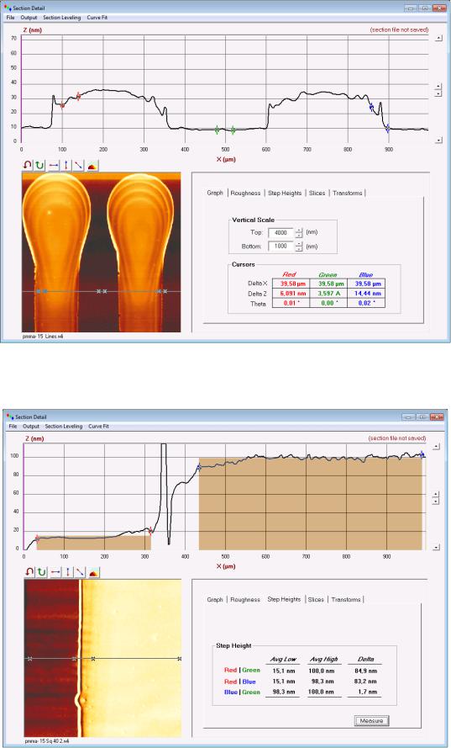This screenshot has width=451, height=748.
Task: Click 'section file not saved' notice in pmma-15 Sq 40 window
Action: (397, 438)
